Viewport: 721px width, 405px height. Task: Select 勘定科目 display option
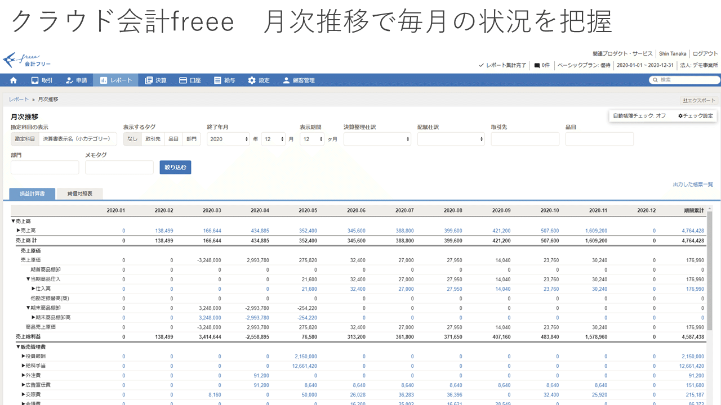[25, 138]
